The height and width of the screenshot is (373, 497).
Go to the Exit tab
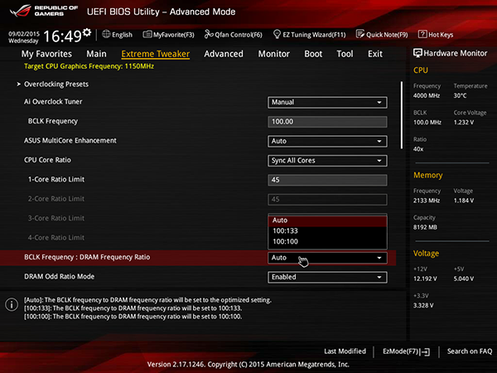pos(375,54)
